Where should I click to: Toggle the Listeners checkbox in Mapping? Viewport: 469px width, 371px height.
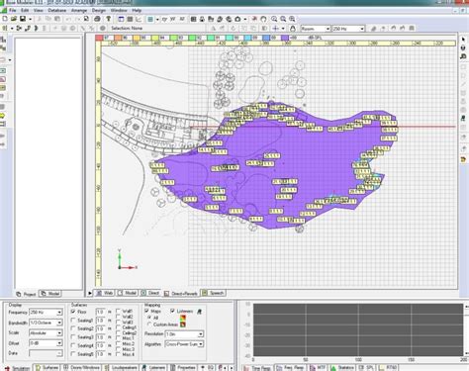[172, 311]
